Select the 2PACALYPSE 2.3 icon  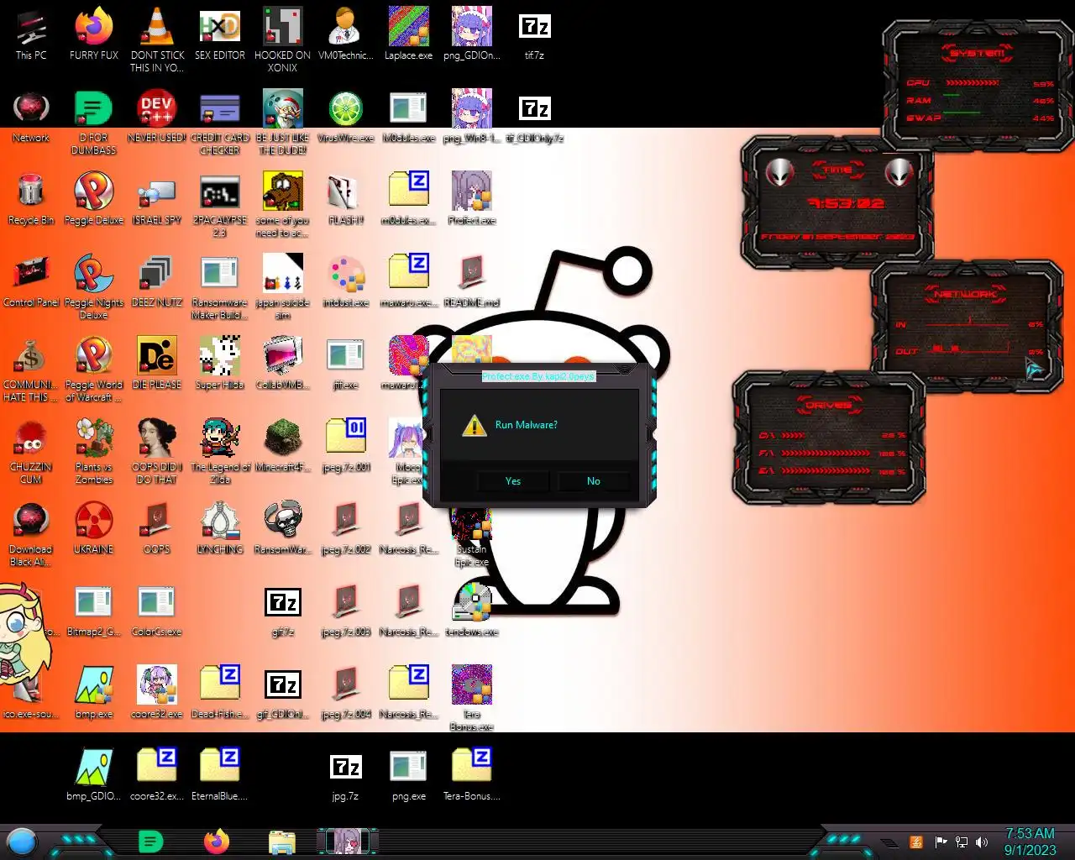click(220, 205)
